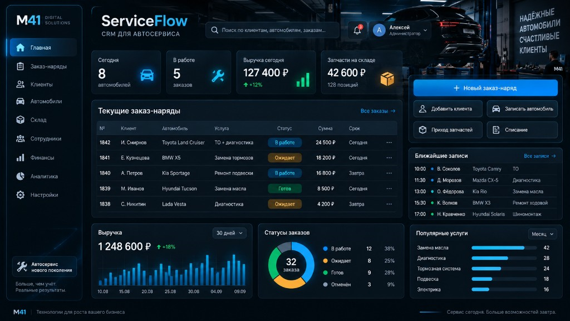Screen dimensions: 570x321
Task: Open Настройки in the sidebar
Action: click(43, 195)
